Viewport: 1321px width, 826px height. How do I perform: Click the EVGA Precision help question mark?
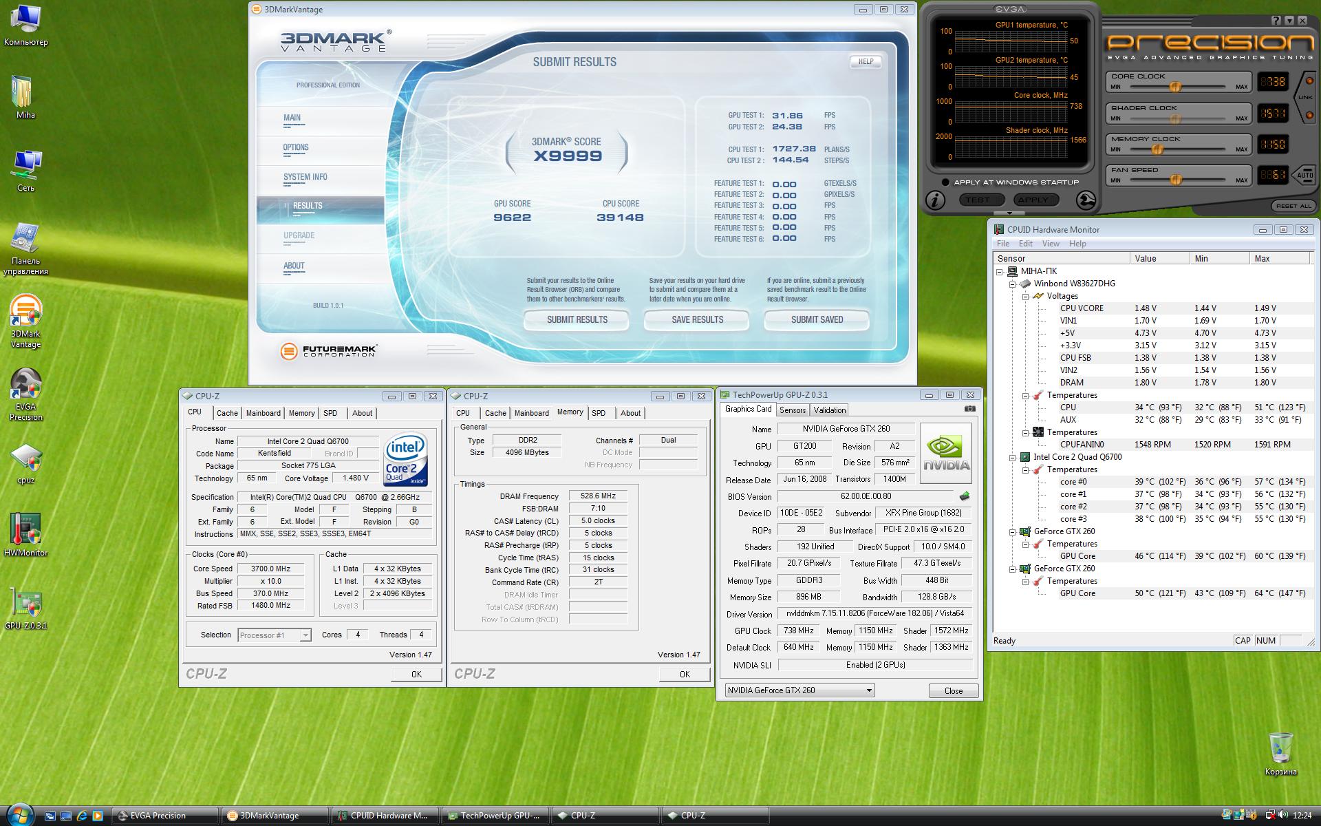tap(1276, 21)
